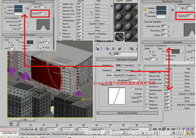Click the brown Filter color swatch
The image size is (196, 138).
click(175, 51)
